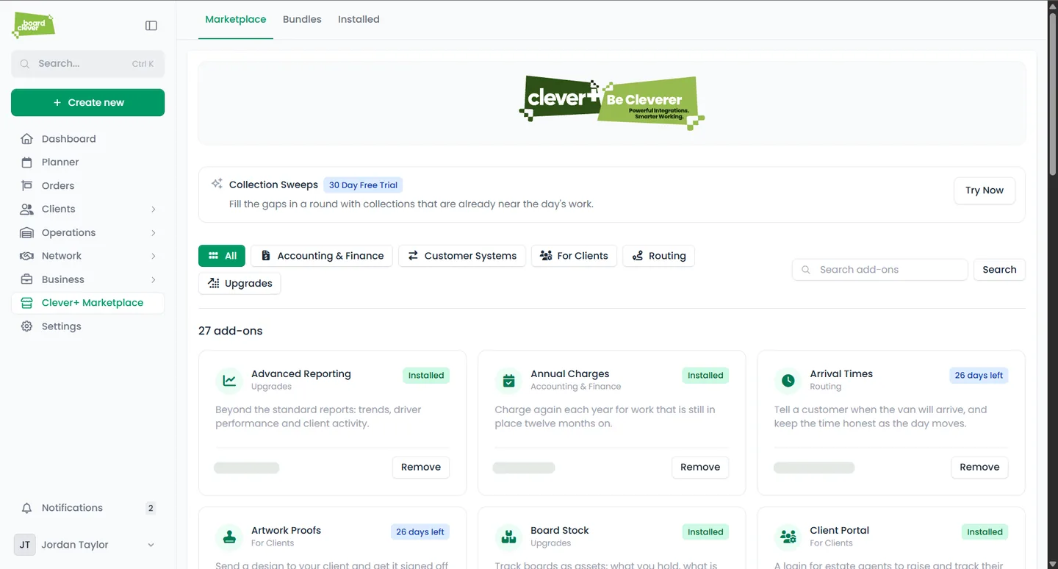This screenshot has width=1058, height=569.
Task: Click the Search button for add-ons
Action: pyautogui.click(x=999, y=270)
